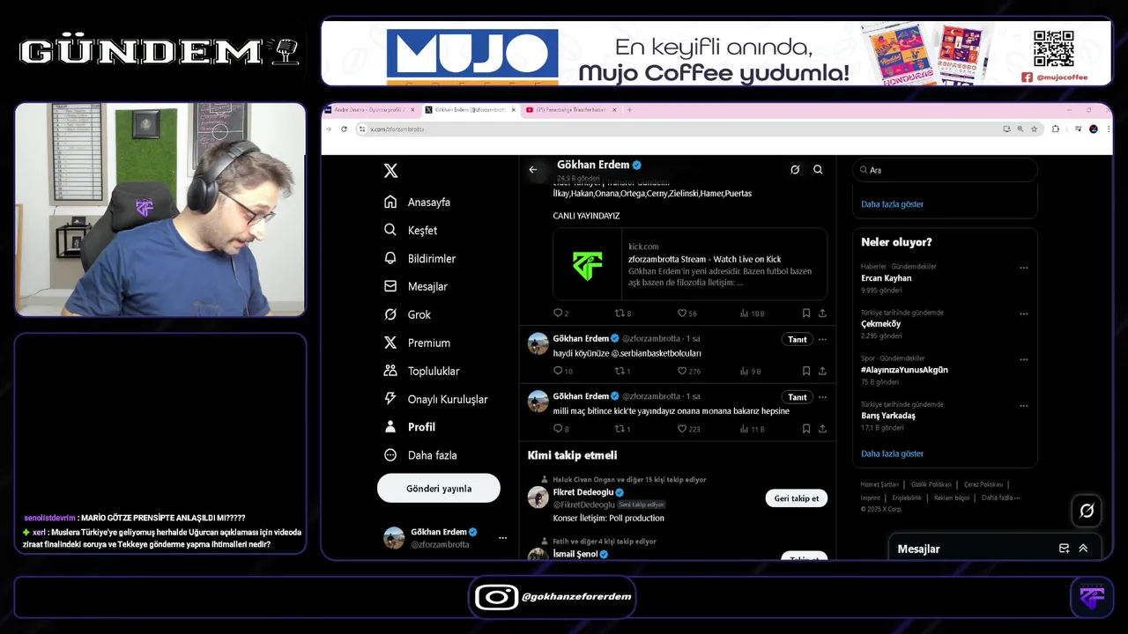
Task: Expand the Mesajlar drawer
Action: pos(1083,549)
